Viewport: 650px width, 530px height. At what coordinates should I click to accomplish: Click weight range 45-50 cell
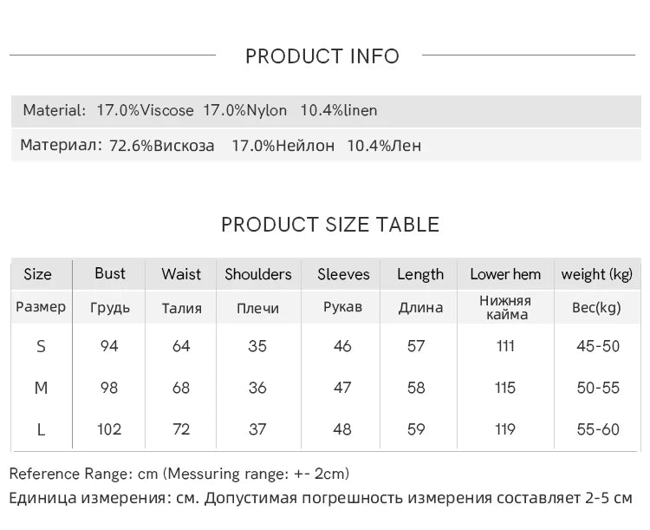pyautogui.click(x=598, y=346)
